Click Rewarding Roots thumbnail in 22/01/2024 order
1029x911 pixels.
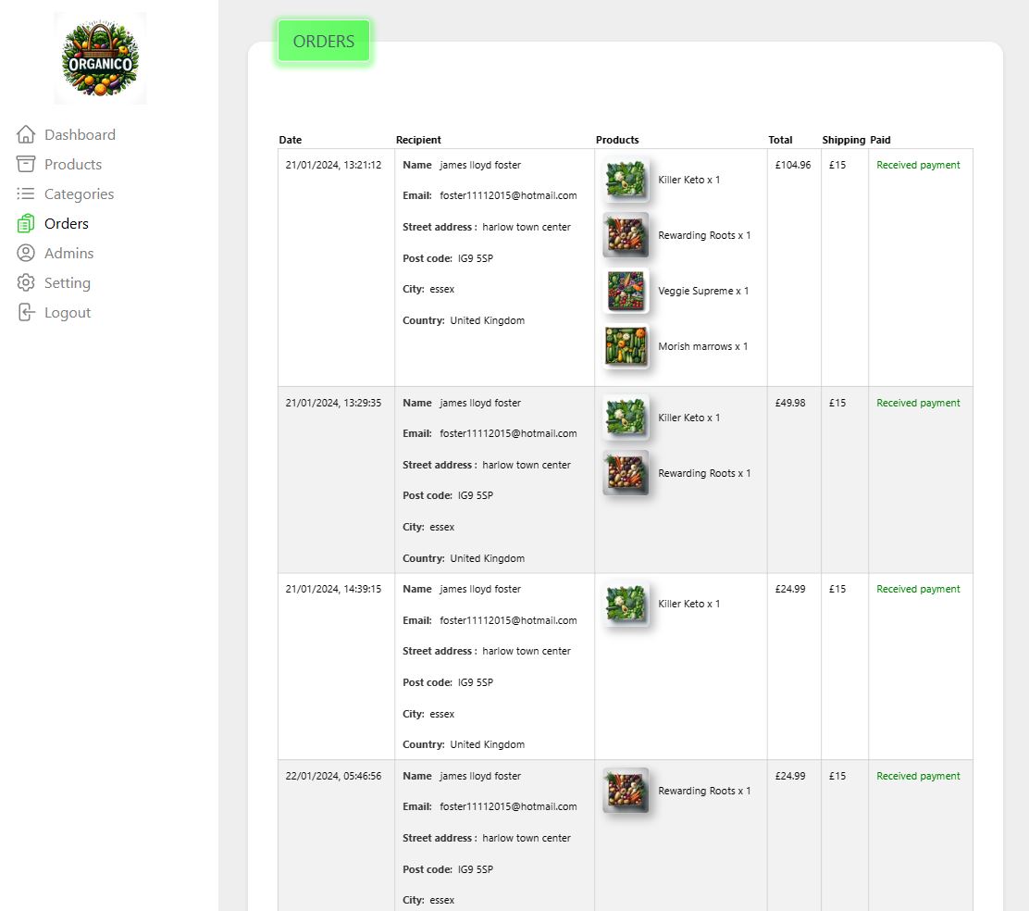click(x=626, y=791)
